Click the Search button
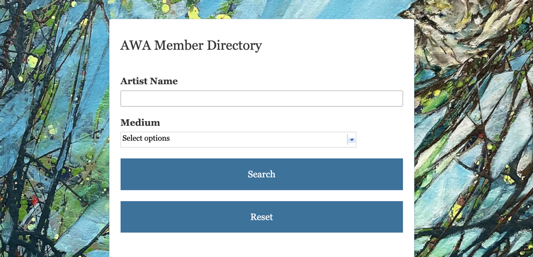533x257 pixels. 262,174
